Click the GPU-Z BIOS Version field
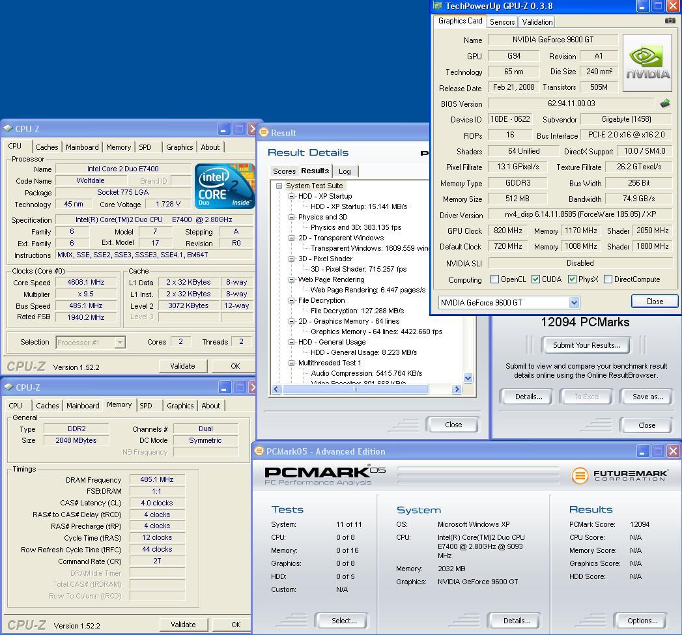This screenshot has width=682, height=635. click(x=571, y=104)
